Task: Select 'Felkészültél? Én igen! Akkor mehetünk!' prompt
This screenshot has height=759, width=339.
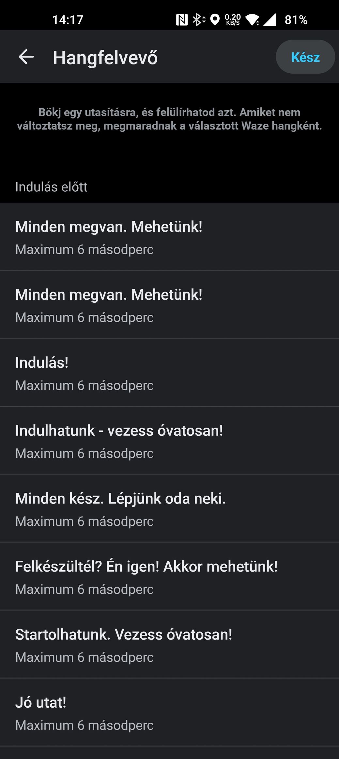Action: coord(169,577)
